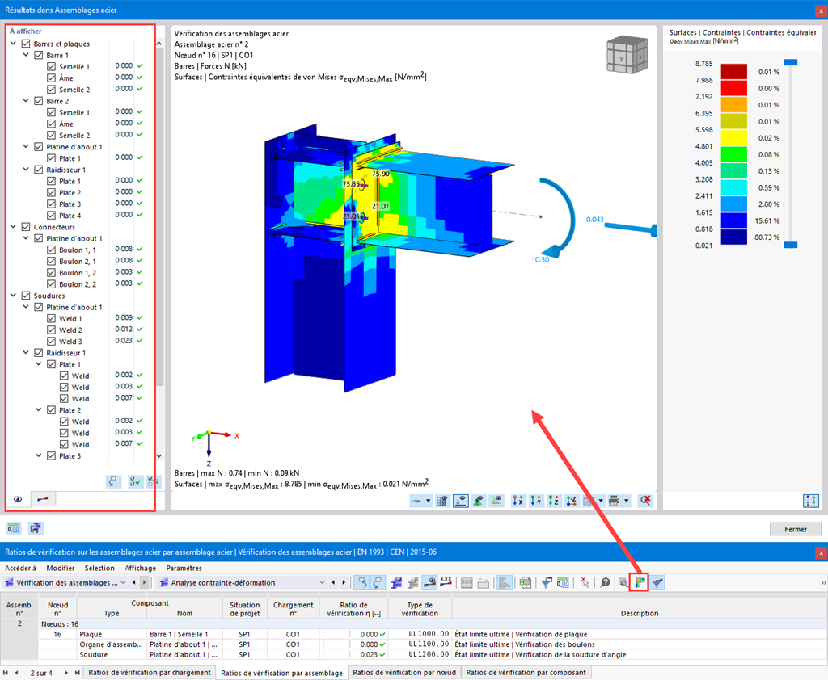Click the check-all icon under the tree
This screenshot has width=828, height=680.
point(135,481)
